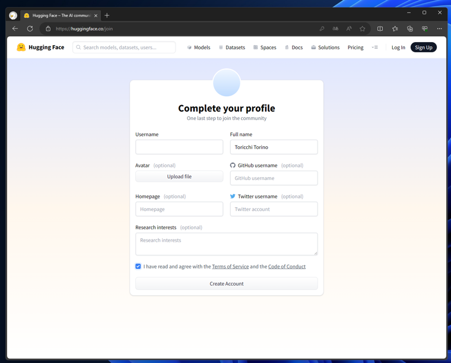Select the Hugging Face browser tab
The width and height of the screenshot is (451, 363).
[61, 15]
